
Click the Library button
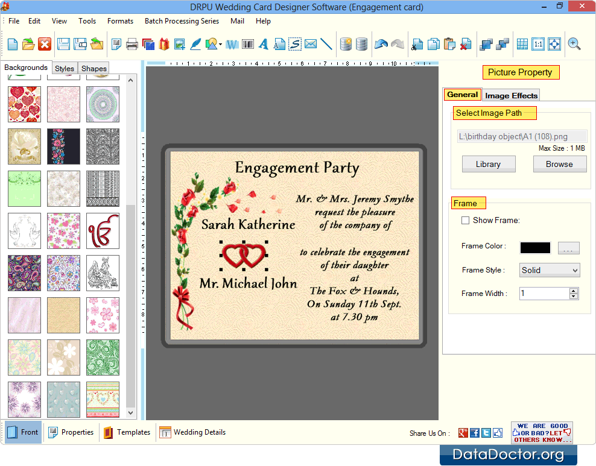[x=489, y=164]
